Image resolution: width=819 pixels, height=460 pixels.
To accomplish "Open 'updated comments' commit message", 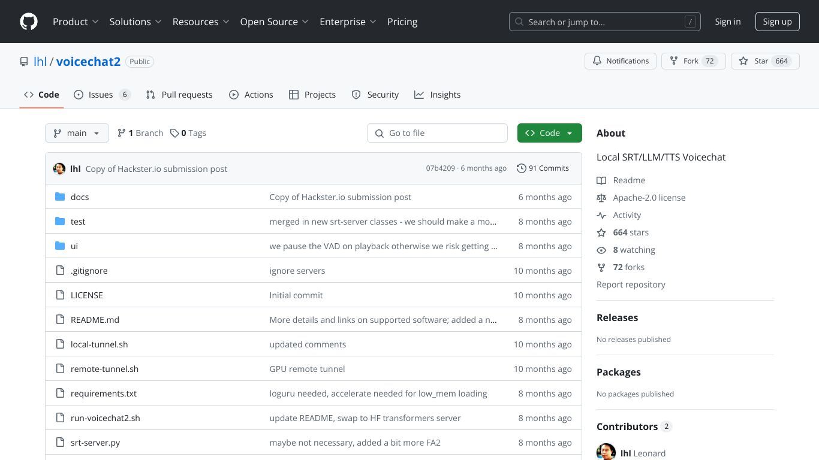I will point(308,344).
